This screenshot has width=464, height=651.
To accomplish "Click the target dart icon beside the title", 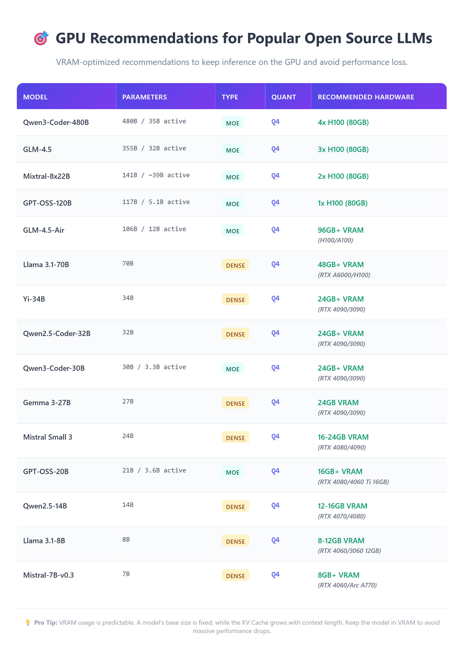I will tap(41, 38).
